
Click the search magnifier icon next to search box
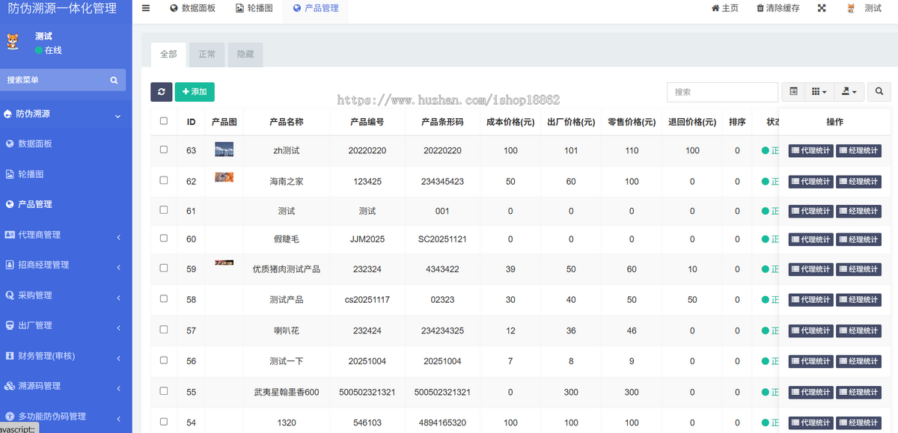pyautogui.click(x=879, y=91)
